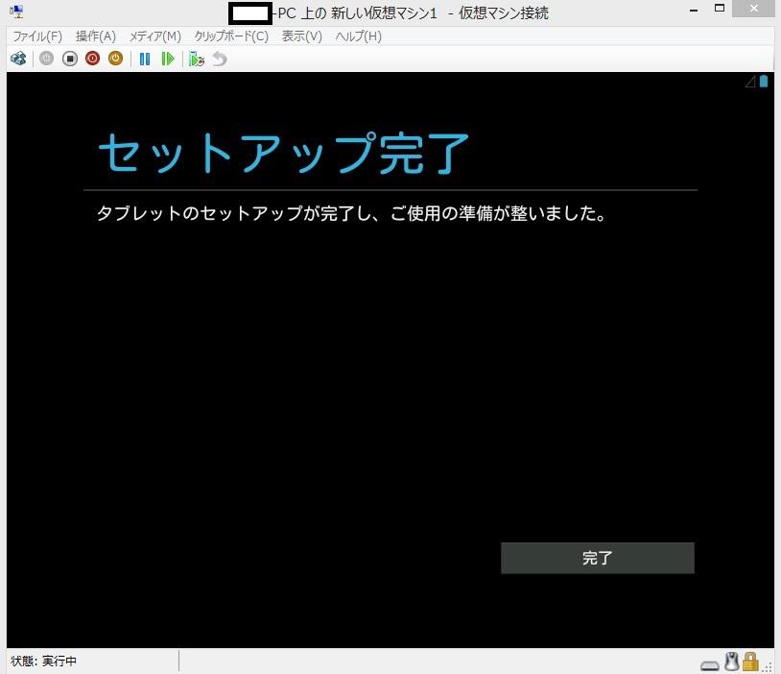This screenshot has width=781, height=674.
Task: Open the クリップボード(C) menu
Action: (231, 36)
